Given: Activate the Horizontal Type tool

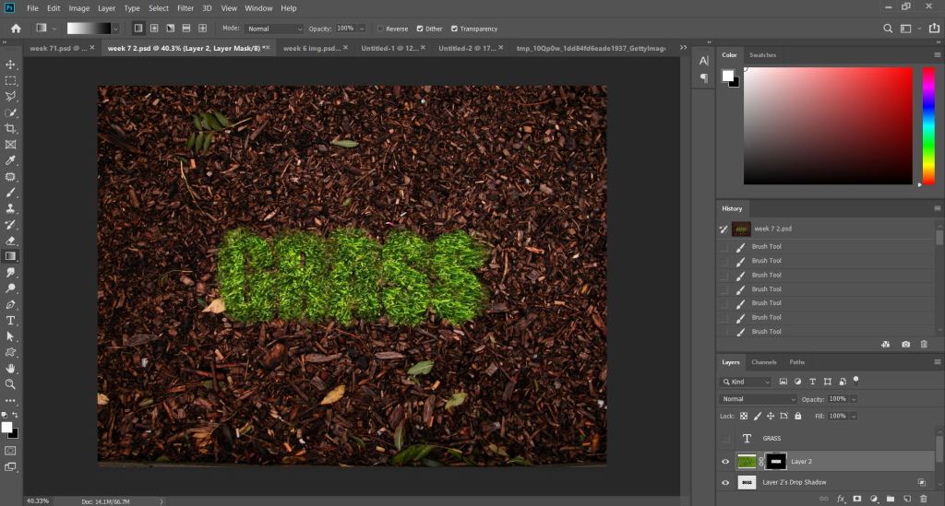Looking at the screenshot, I should pos(11,320).
